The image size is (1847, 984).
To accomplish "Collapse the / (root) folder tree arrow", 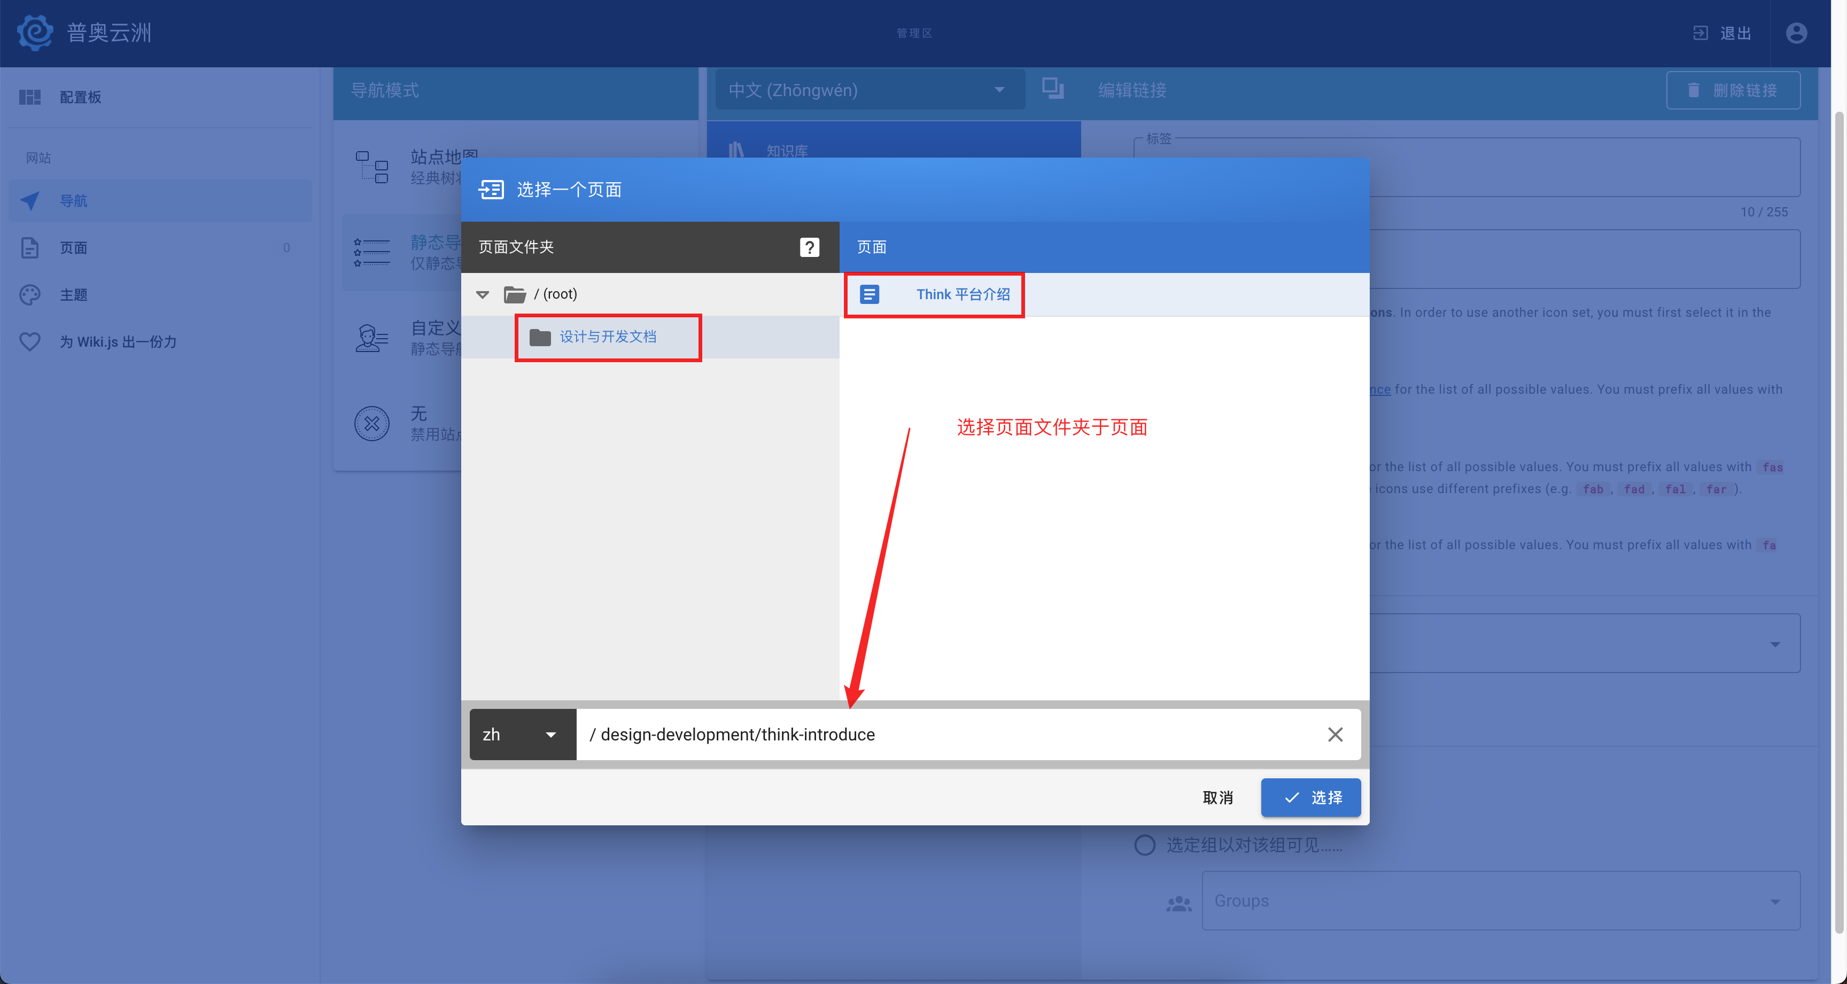I will (x=483, y=294).
